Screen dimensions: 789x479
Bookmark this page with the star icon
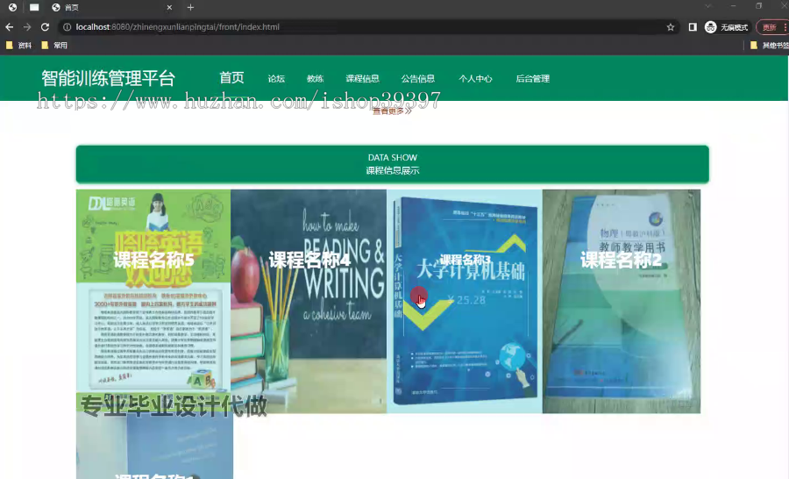[x=671, y=27]
